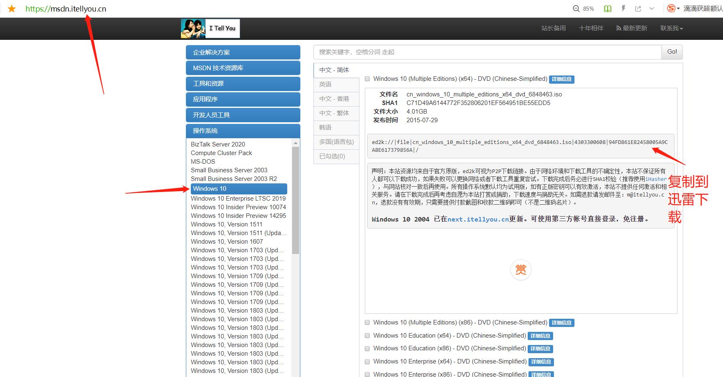
Task: Expand the 应用程序 panel
Action: [x=243, y=99]
